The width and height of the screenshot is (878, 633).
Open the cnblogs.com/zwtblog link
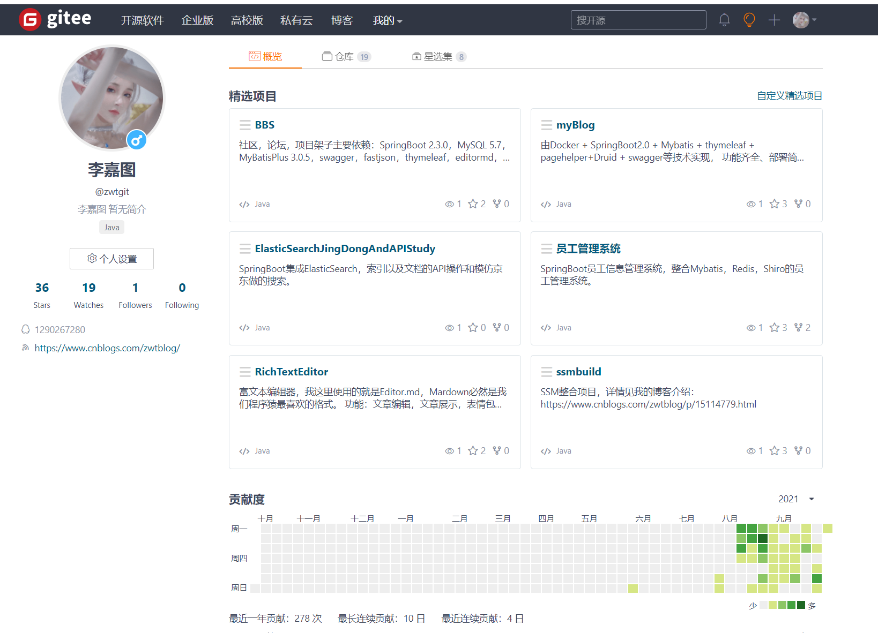point(107,348)
